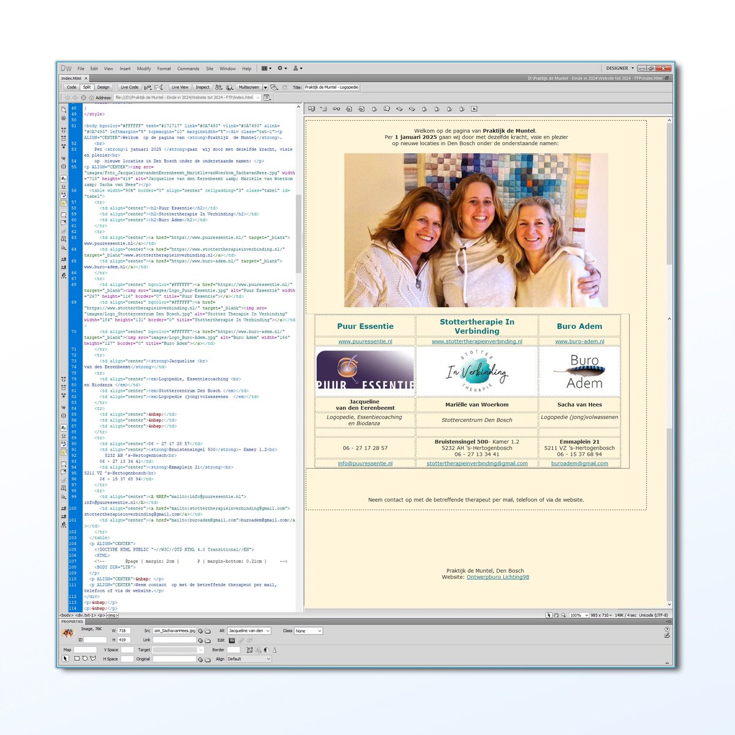The image size is (735, 735).
Task: Click the Edit in Photoshop icon
Action: tap(232, 641)
